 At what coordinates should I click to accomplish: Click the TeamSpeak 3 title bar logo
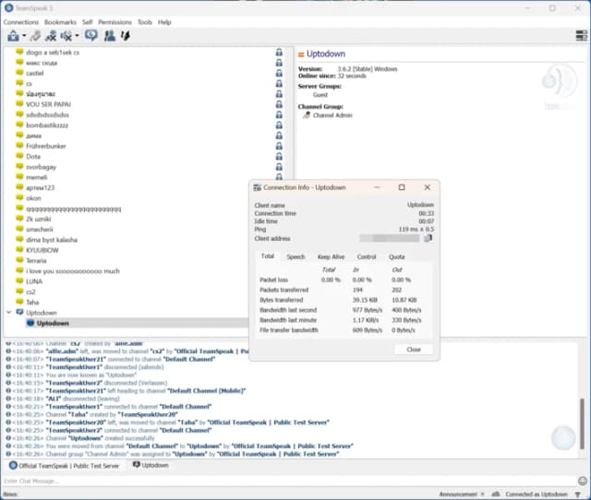[x=8, y=7]
